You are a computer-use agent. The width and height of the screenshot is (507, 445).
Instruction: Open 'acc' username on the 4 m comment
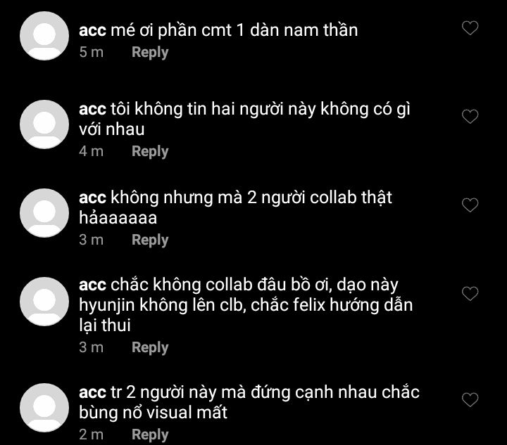92,110
